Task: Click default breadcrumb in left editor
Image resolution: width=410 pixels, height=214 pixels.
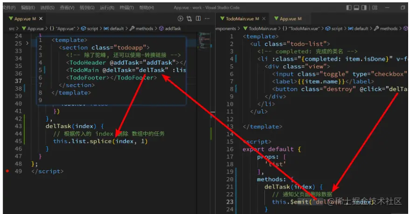Action: tap(114, 28)
